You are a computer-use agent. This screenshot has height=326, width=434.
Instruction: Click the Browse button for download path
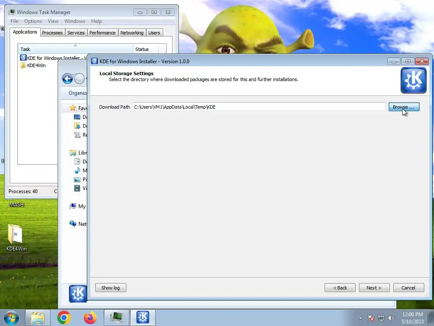pos(404,107)
